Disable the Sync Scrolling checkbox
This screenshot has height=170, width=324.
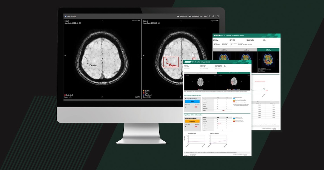(x=65, y=16)
